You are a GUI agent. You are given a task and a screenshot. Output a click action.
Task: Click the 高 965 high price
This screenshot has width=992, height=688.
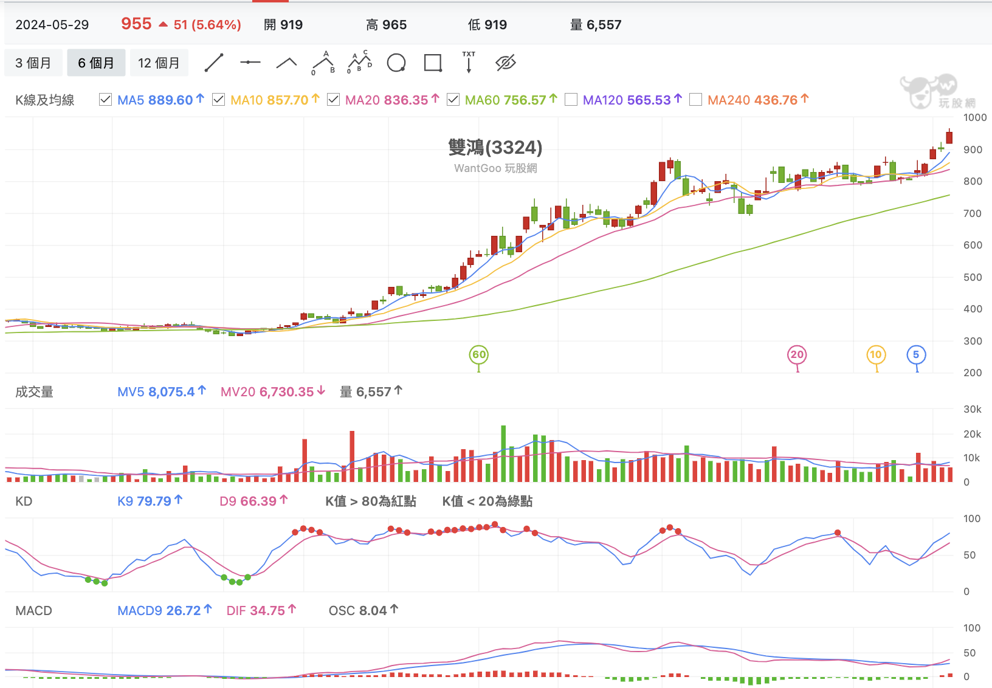point(387,25)
